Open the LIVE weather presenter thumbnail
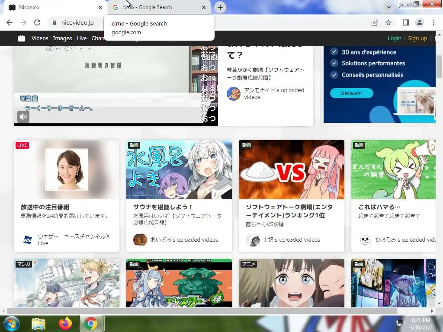 click(x=67, y=169)
